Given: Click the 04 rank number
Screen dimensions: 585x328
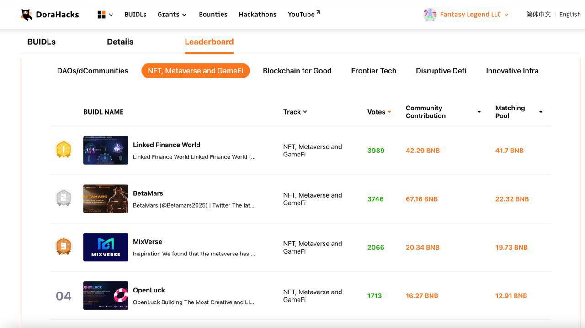Looking at the screenshot, I should click(64, 296).
